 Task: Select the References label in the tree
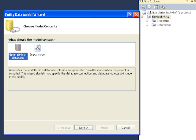[164, 25]
